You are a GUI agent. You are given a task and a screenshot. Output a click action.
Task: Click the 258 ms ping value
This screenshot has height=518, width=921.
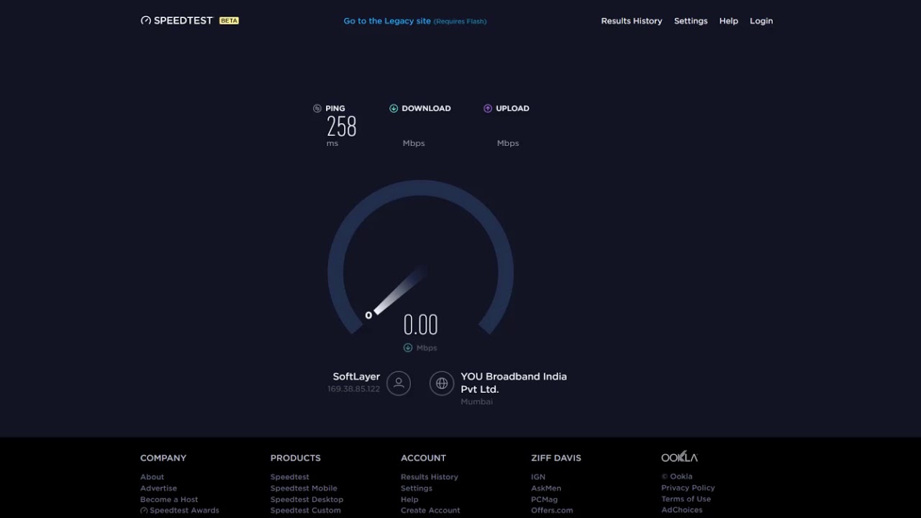click(341, 127)
